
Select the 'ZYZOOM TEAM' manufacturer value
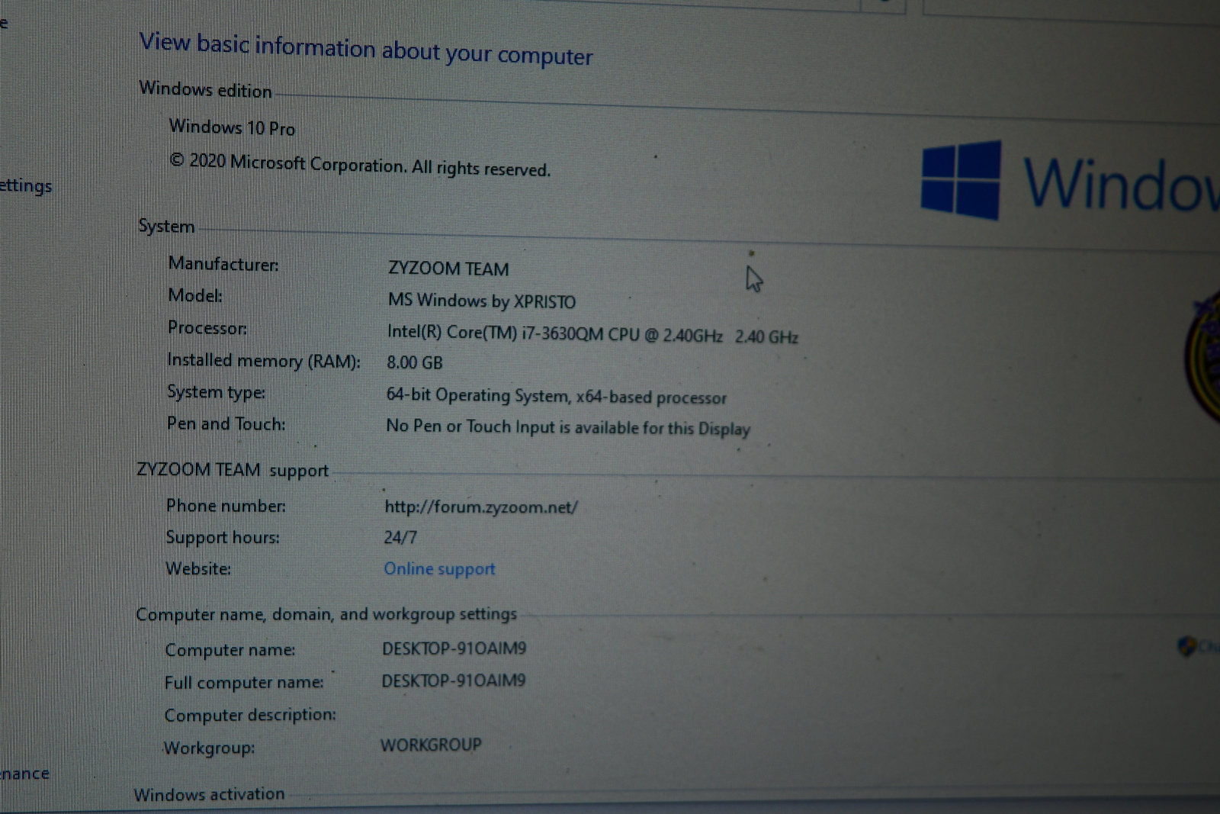(x=448, y=269)
